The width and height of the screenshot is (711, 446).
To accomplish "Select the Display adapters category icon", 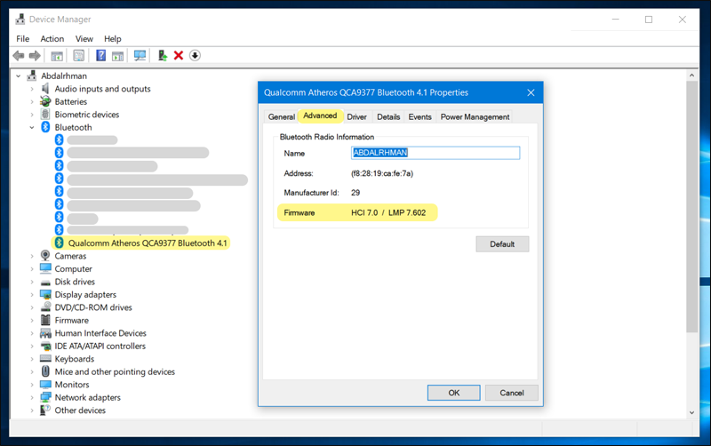I will pos(45,295).
